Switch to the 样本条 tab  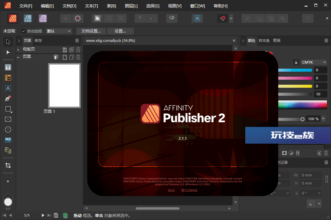(264, 41)
